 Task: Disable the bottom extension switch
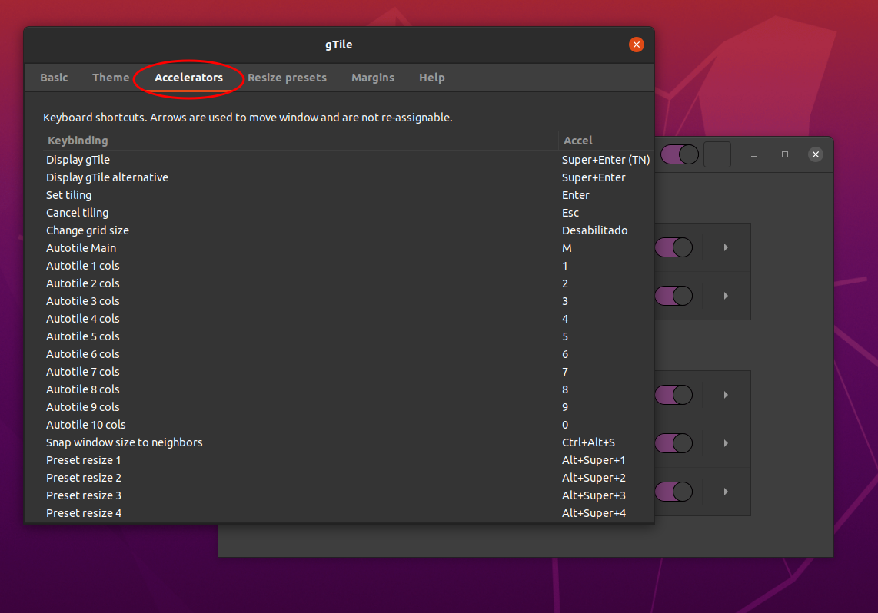674,492
